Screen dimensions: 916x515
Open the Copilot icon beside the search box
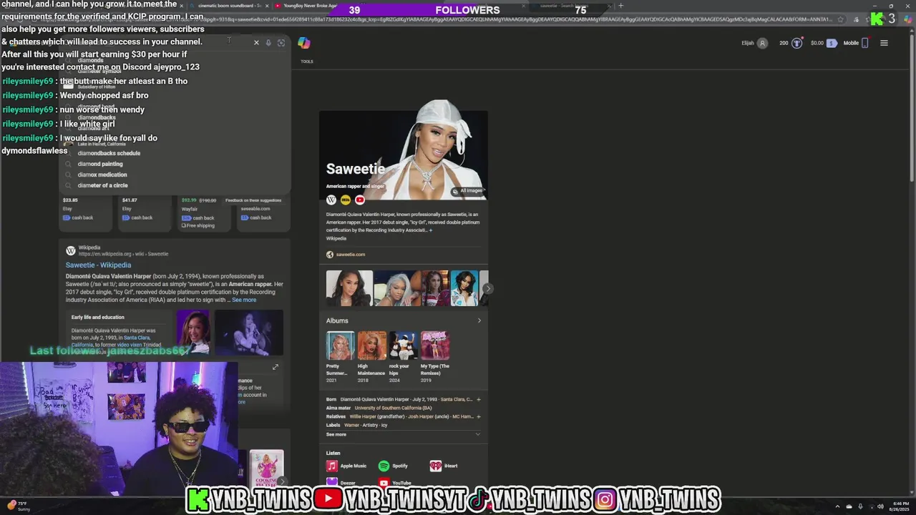coord(304,43)
